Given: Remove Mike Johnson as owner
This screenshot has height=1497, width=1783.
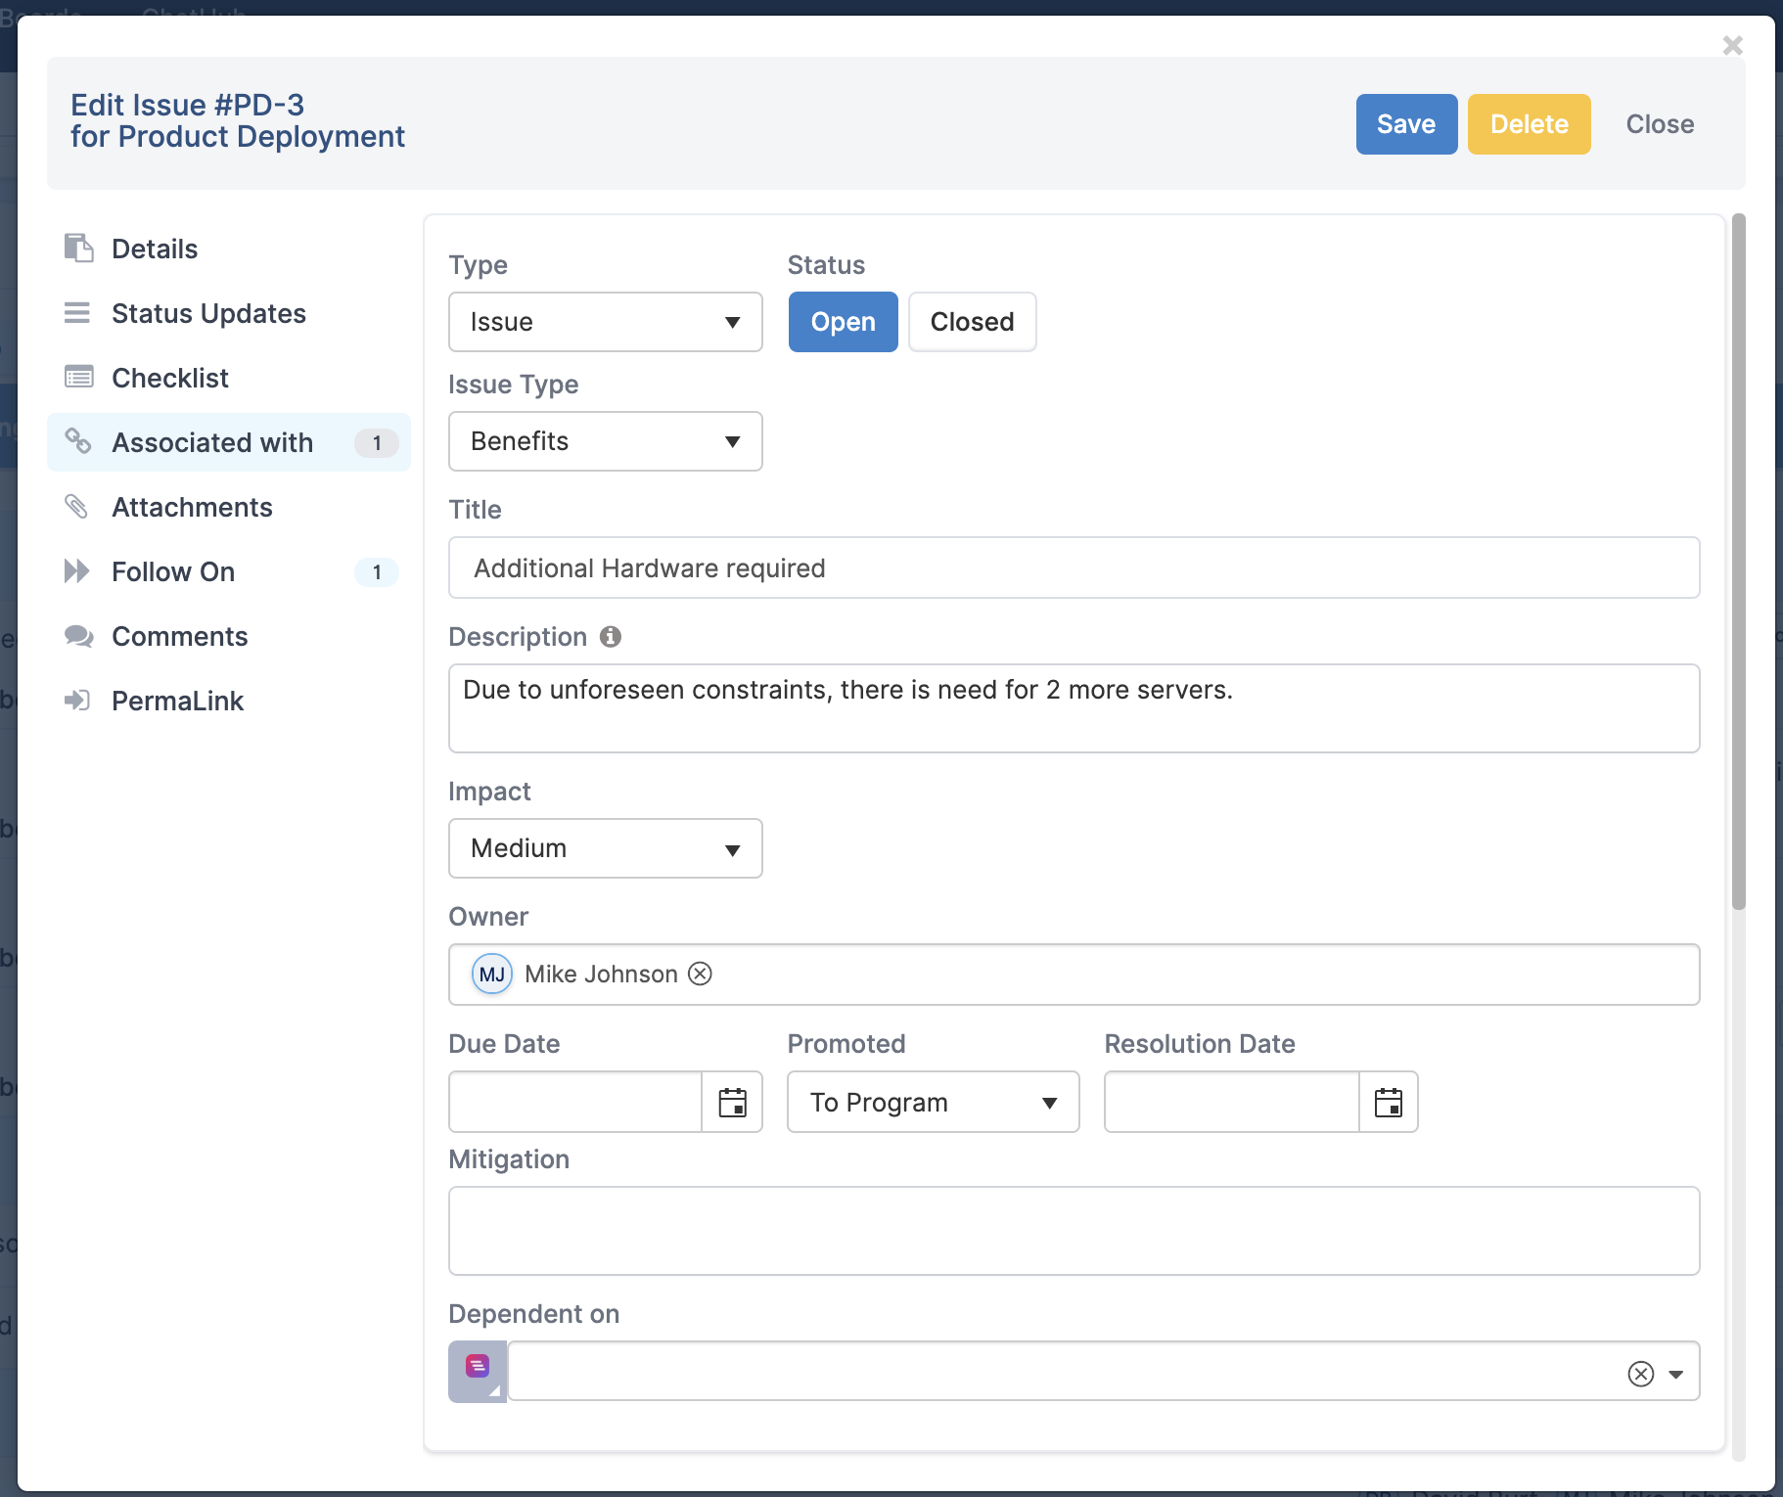Looking at the screenshot, I should pos(700,974).
